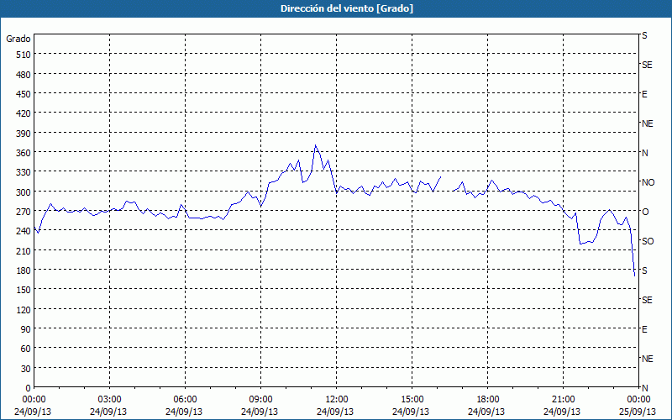Select the 'N' compass label beside the 0 baseline
The image size is (672, 420).
click(644, 388)
